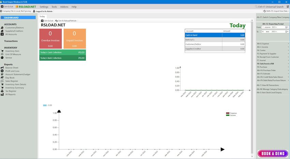The height and width of the screenshot is (159, 290).
Task: Select the Today tab
Action: (x=42, y=16)
